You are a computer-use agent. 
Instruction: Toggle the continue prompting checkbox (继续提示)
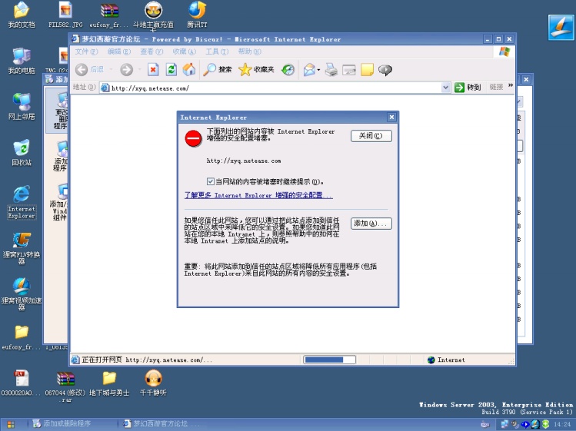(x=211, y=182)
